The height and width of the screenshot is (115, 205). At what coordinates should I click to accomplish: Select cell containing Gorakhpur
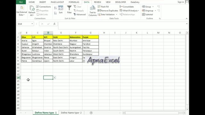(38, 61)
